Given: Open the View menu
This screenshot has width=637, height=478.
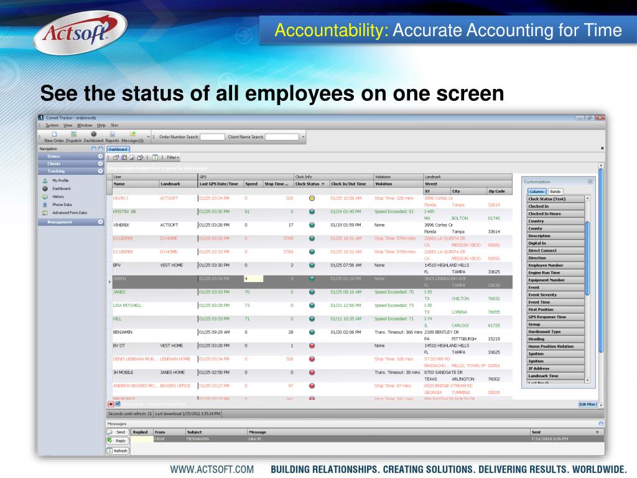Looking at the screenshot, I should pos(68,125).
